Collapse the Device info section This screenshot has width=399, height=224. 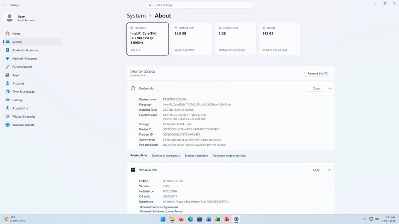tap(330, 88)
